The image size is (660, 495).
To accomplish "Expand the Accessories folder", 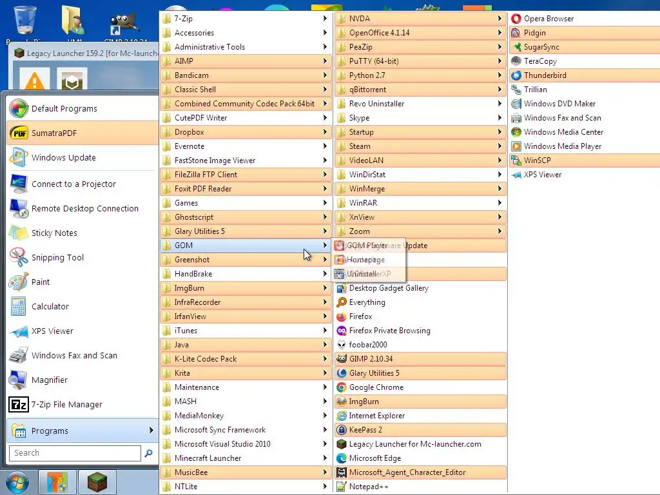I will (246, 33).
